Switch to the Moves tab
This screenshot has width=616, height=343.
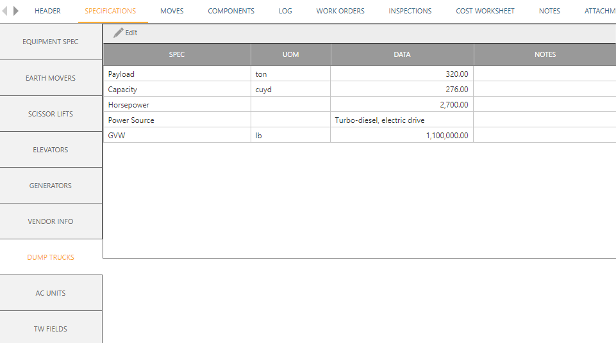tap(172, 11)
